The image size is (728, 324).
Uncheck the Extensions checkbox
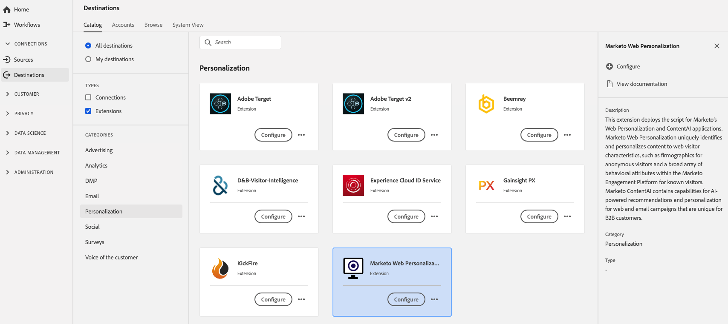click(x=88, y=111)
